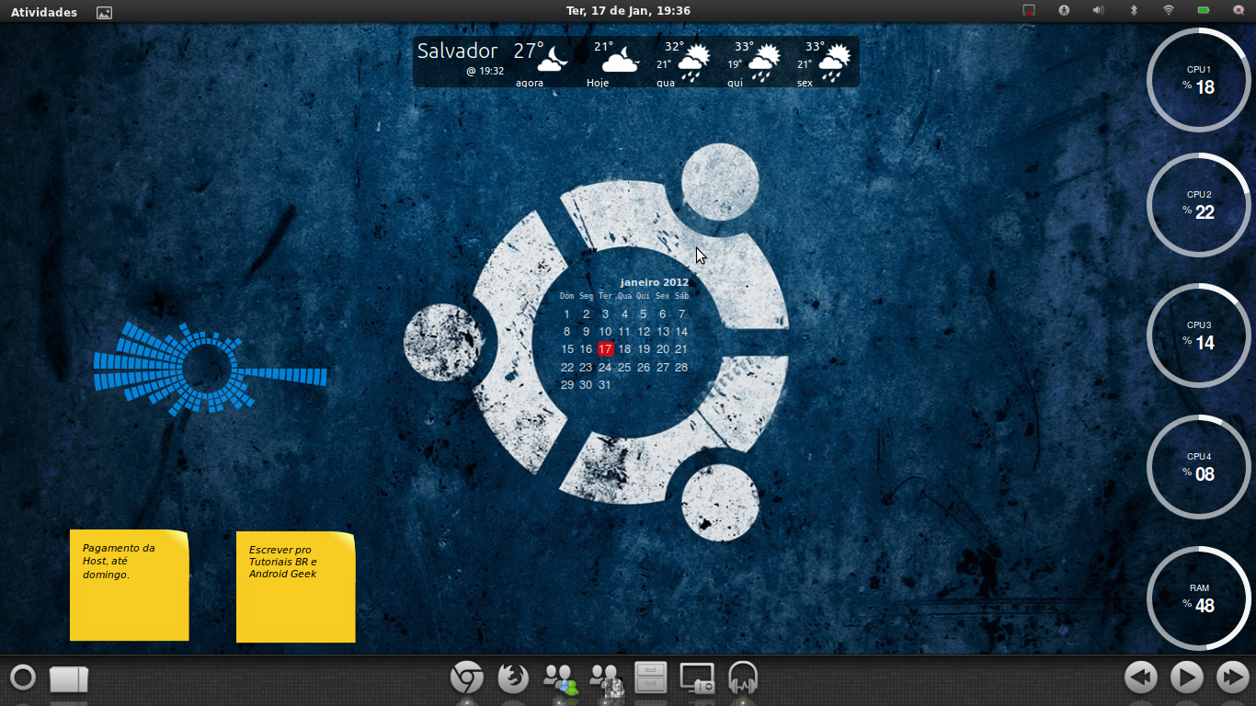This screenshot has height=706, width=1256.
Task: Skip to next track in dock
Action: (x=1232, y=678)
